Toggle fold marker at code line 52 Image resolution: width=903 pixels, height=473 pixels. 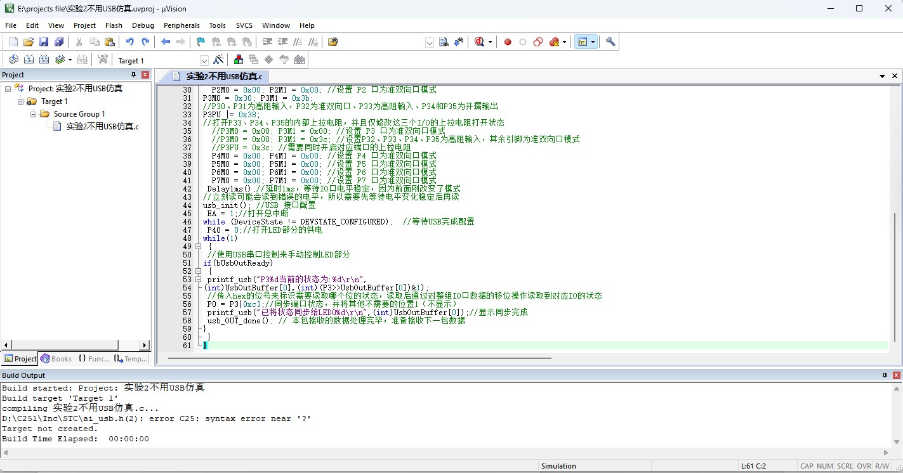click(199, 271)
